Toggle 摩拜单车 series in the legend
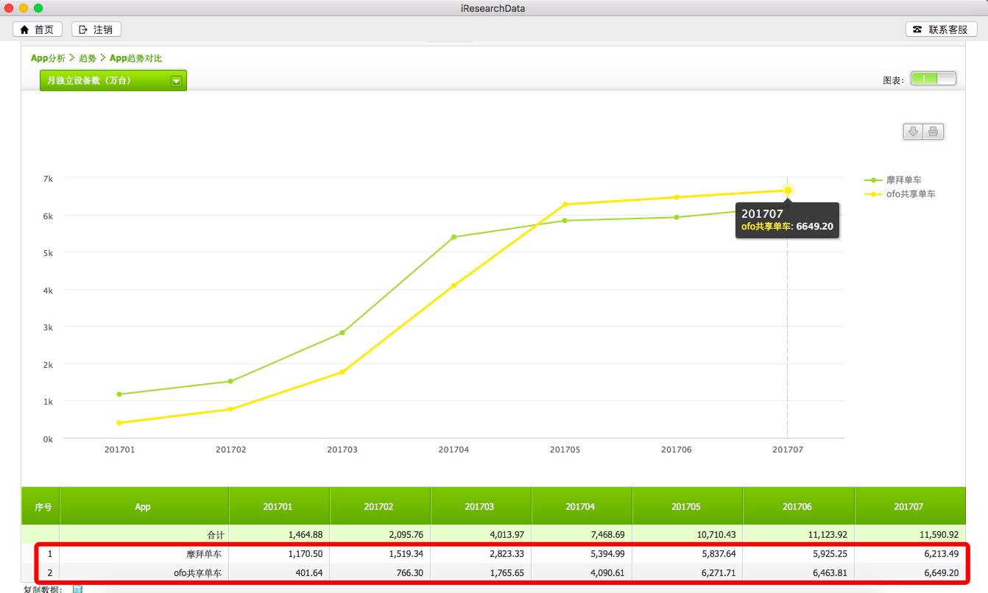The image size is (988, 593). (894, 180)
